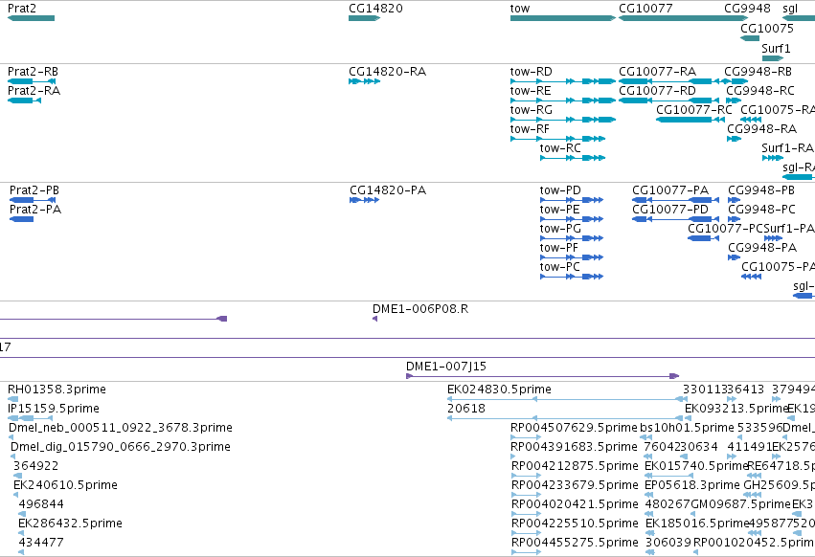Click the bs10h01.5prime label
The height and width of the screenshot is (557, 815).
pos(687,428)
